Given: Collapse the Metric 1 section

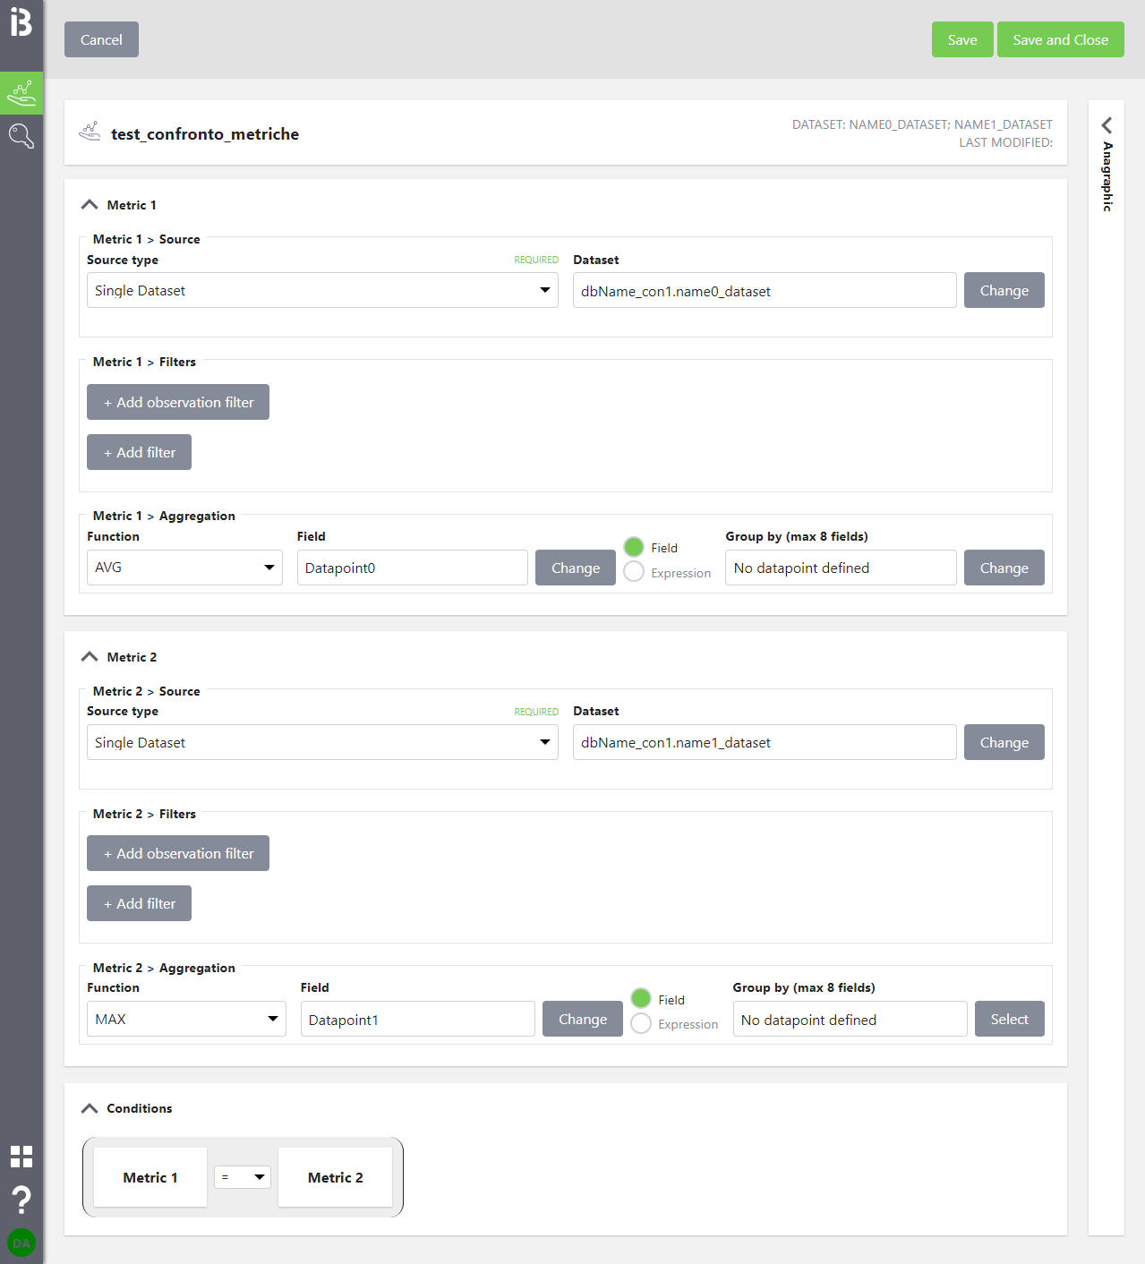Looking at the screenshot, I should [x=90, y=205].
